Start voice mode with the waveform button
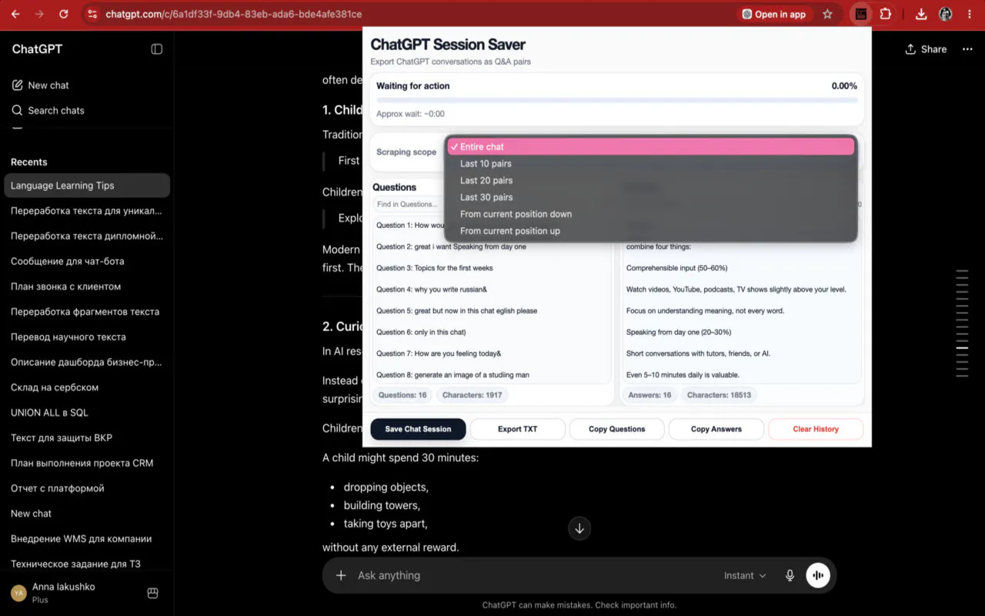The image size is (985, 616). (818, 575)
